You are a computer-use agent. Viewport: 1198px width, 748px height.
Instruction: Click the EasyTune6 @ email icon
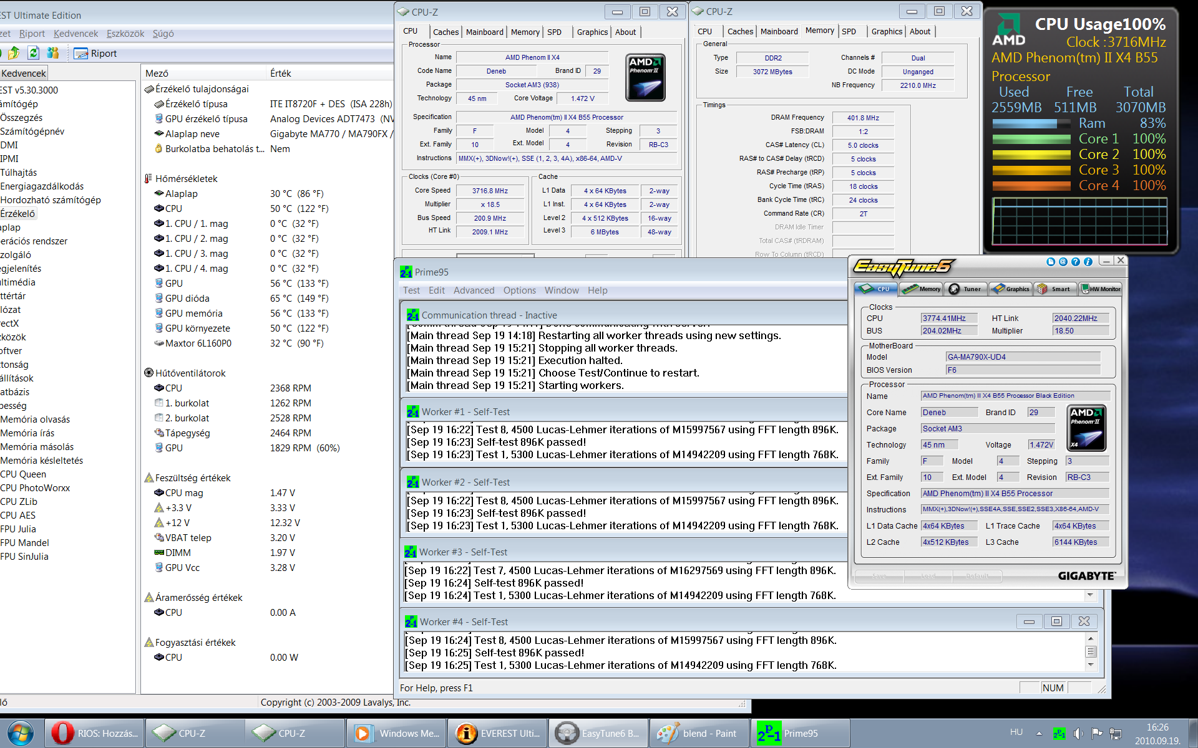click(1063, 262)
